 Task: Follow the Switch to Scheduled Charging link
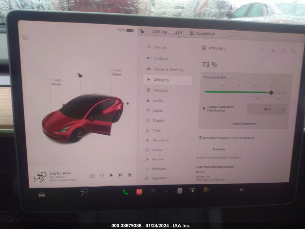click(219, 157)
